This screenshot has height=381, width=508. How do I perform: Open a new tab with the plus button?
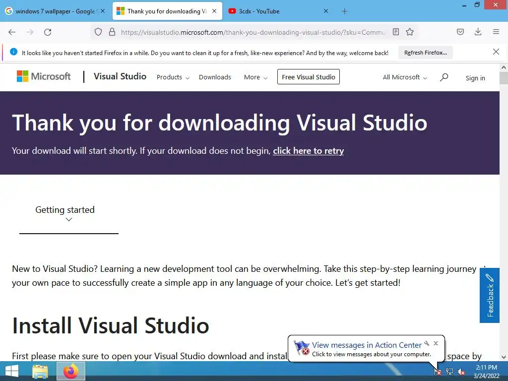click(344, 11)
